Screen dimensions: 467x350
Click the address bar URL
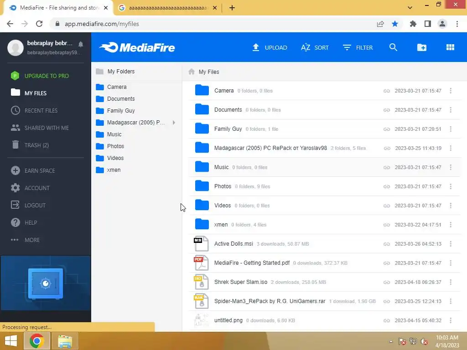point(102,24)
